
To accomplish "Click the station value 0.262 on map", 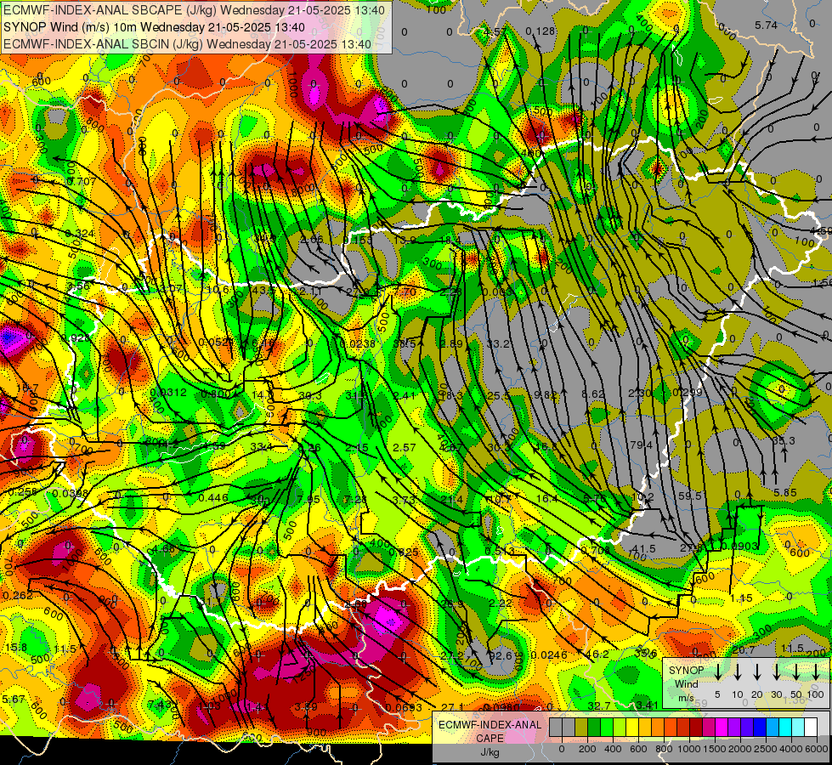I will tap(18, 596).
